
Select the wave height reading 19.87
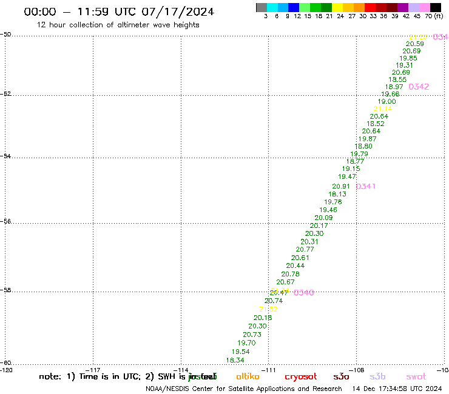click(367, 139)
